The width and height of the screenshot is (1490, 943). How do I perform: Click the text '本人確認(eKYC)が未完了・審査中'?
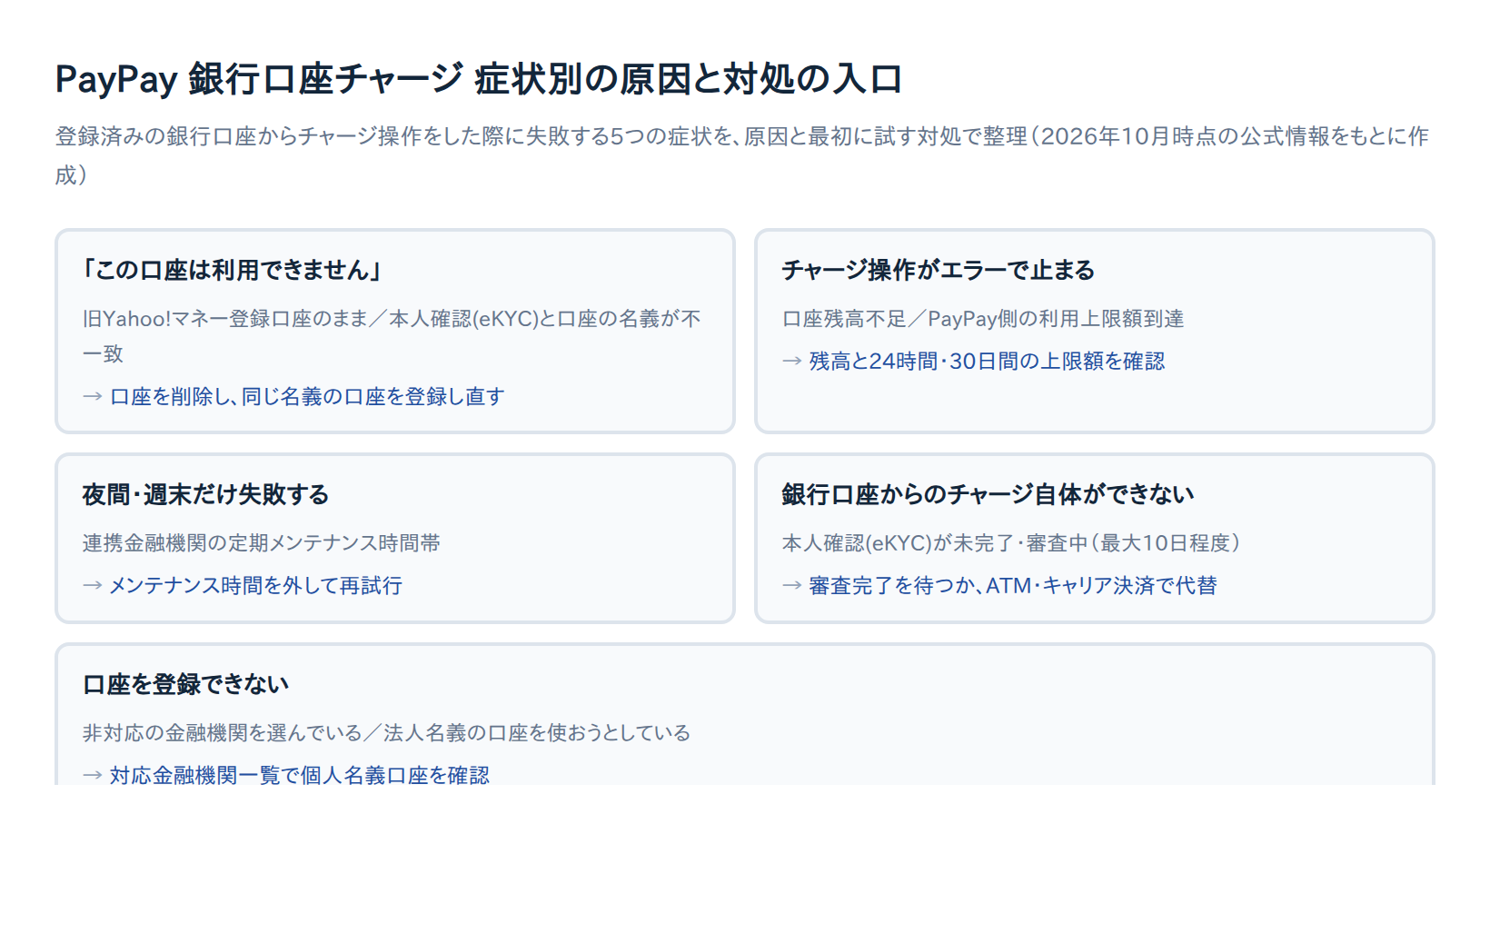tap(935, 543)
